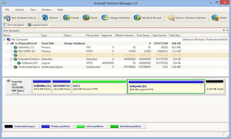
Task: Sort by the Total Sectors column header
Action: coord(160,35)
